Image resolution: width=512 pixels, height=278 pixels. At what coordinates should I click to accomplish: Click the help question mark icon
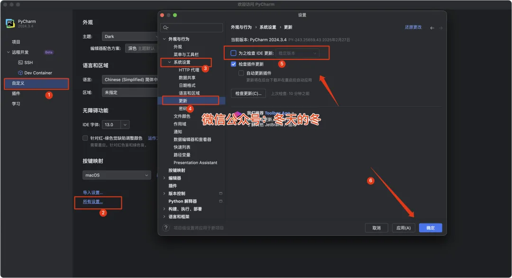(166, 228)
